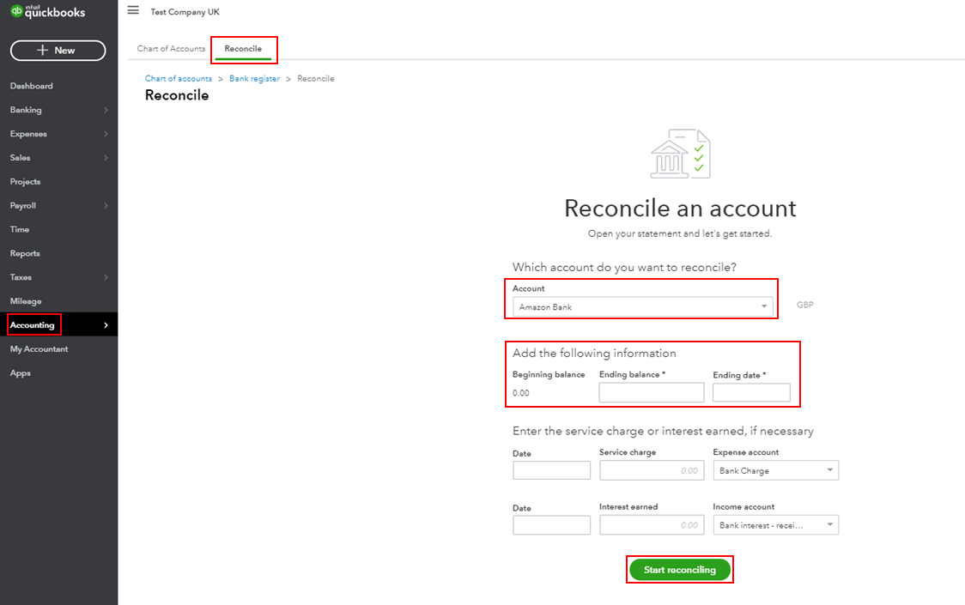Expand the Sales submenu chevron
Image resolution: width=965 pixels, height=605 pixels.
106,158
